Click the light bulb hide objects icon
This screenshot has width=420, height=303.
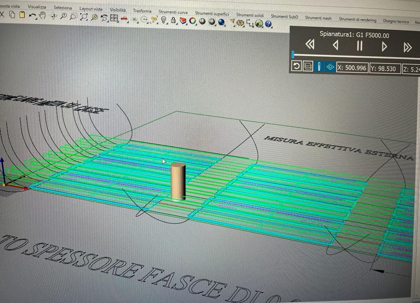[x=164, y=20]
